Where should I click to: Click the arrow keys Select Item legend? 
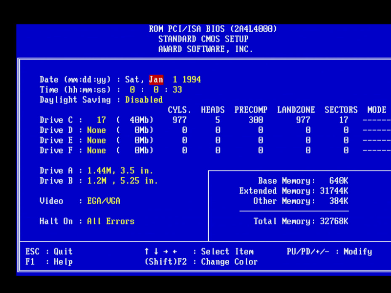(199, 252)
